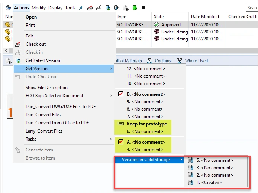Click the toolbar page icon with eye
This screenshot has height=193, width=258.
click(126, 8)
